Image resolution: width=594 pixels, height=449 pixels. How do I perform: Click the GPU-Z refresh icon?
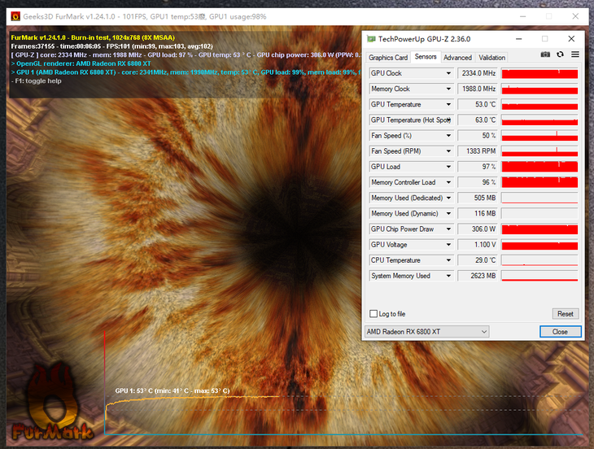tap(560, 54)
